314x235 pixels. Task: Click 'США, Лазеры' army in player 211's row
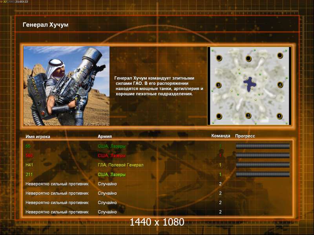pyautogui.click(x=111, y=174)
